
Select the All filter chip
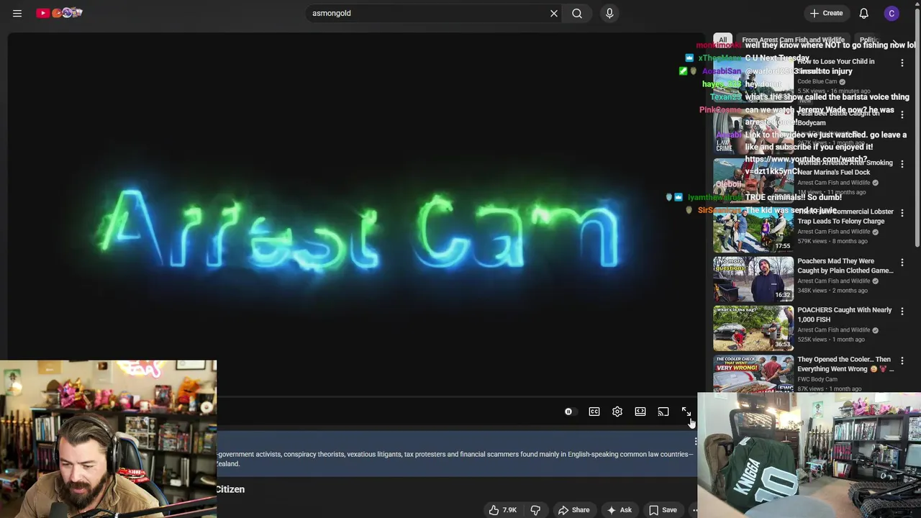point(722,40)
